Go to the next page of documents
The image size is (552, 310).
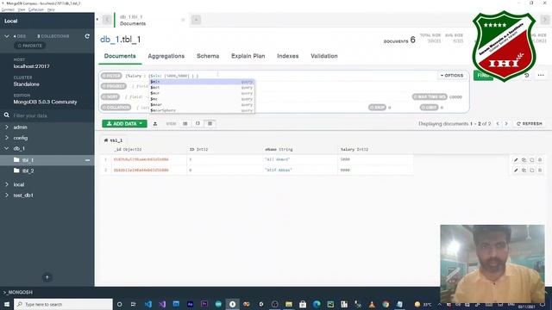pos(506,124)
